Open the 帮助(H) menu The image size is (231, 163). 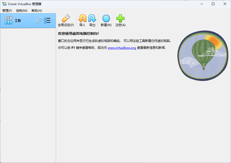(x=37, y=10)
